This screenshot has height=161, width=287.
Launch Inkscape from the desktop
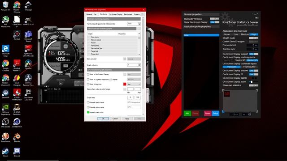point(28,6)
